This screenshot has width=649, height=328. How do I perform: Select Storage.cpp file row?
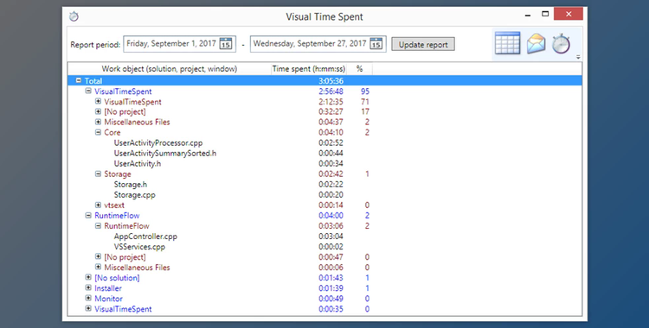[324, 194]
